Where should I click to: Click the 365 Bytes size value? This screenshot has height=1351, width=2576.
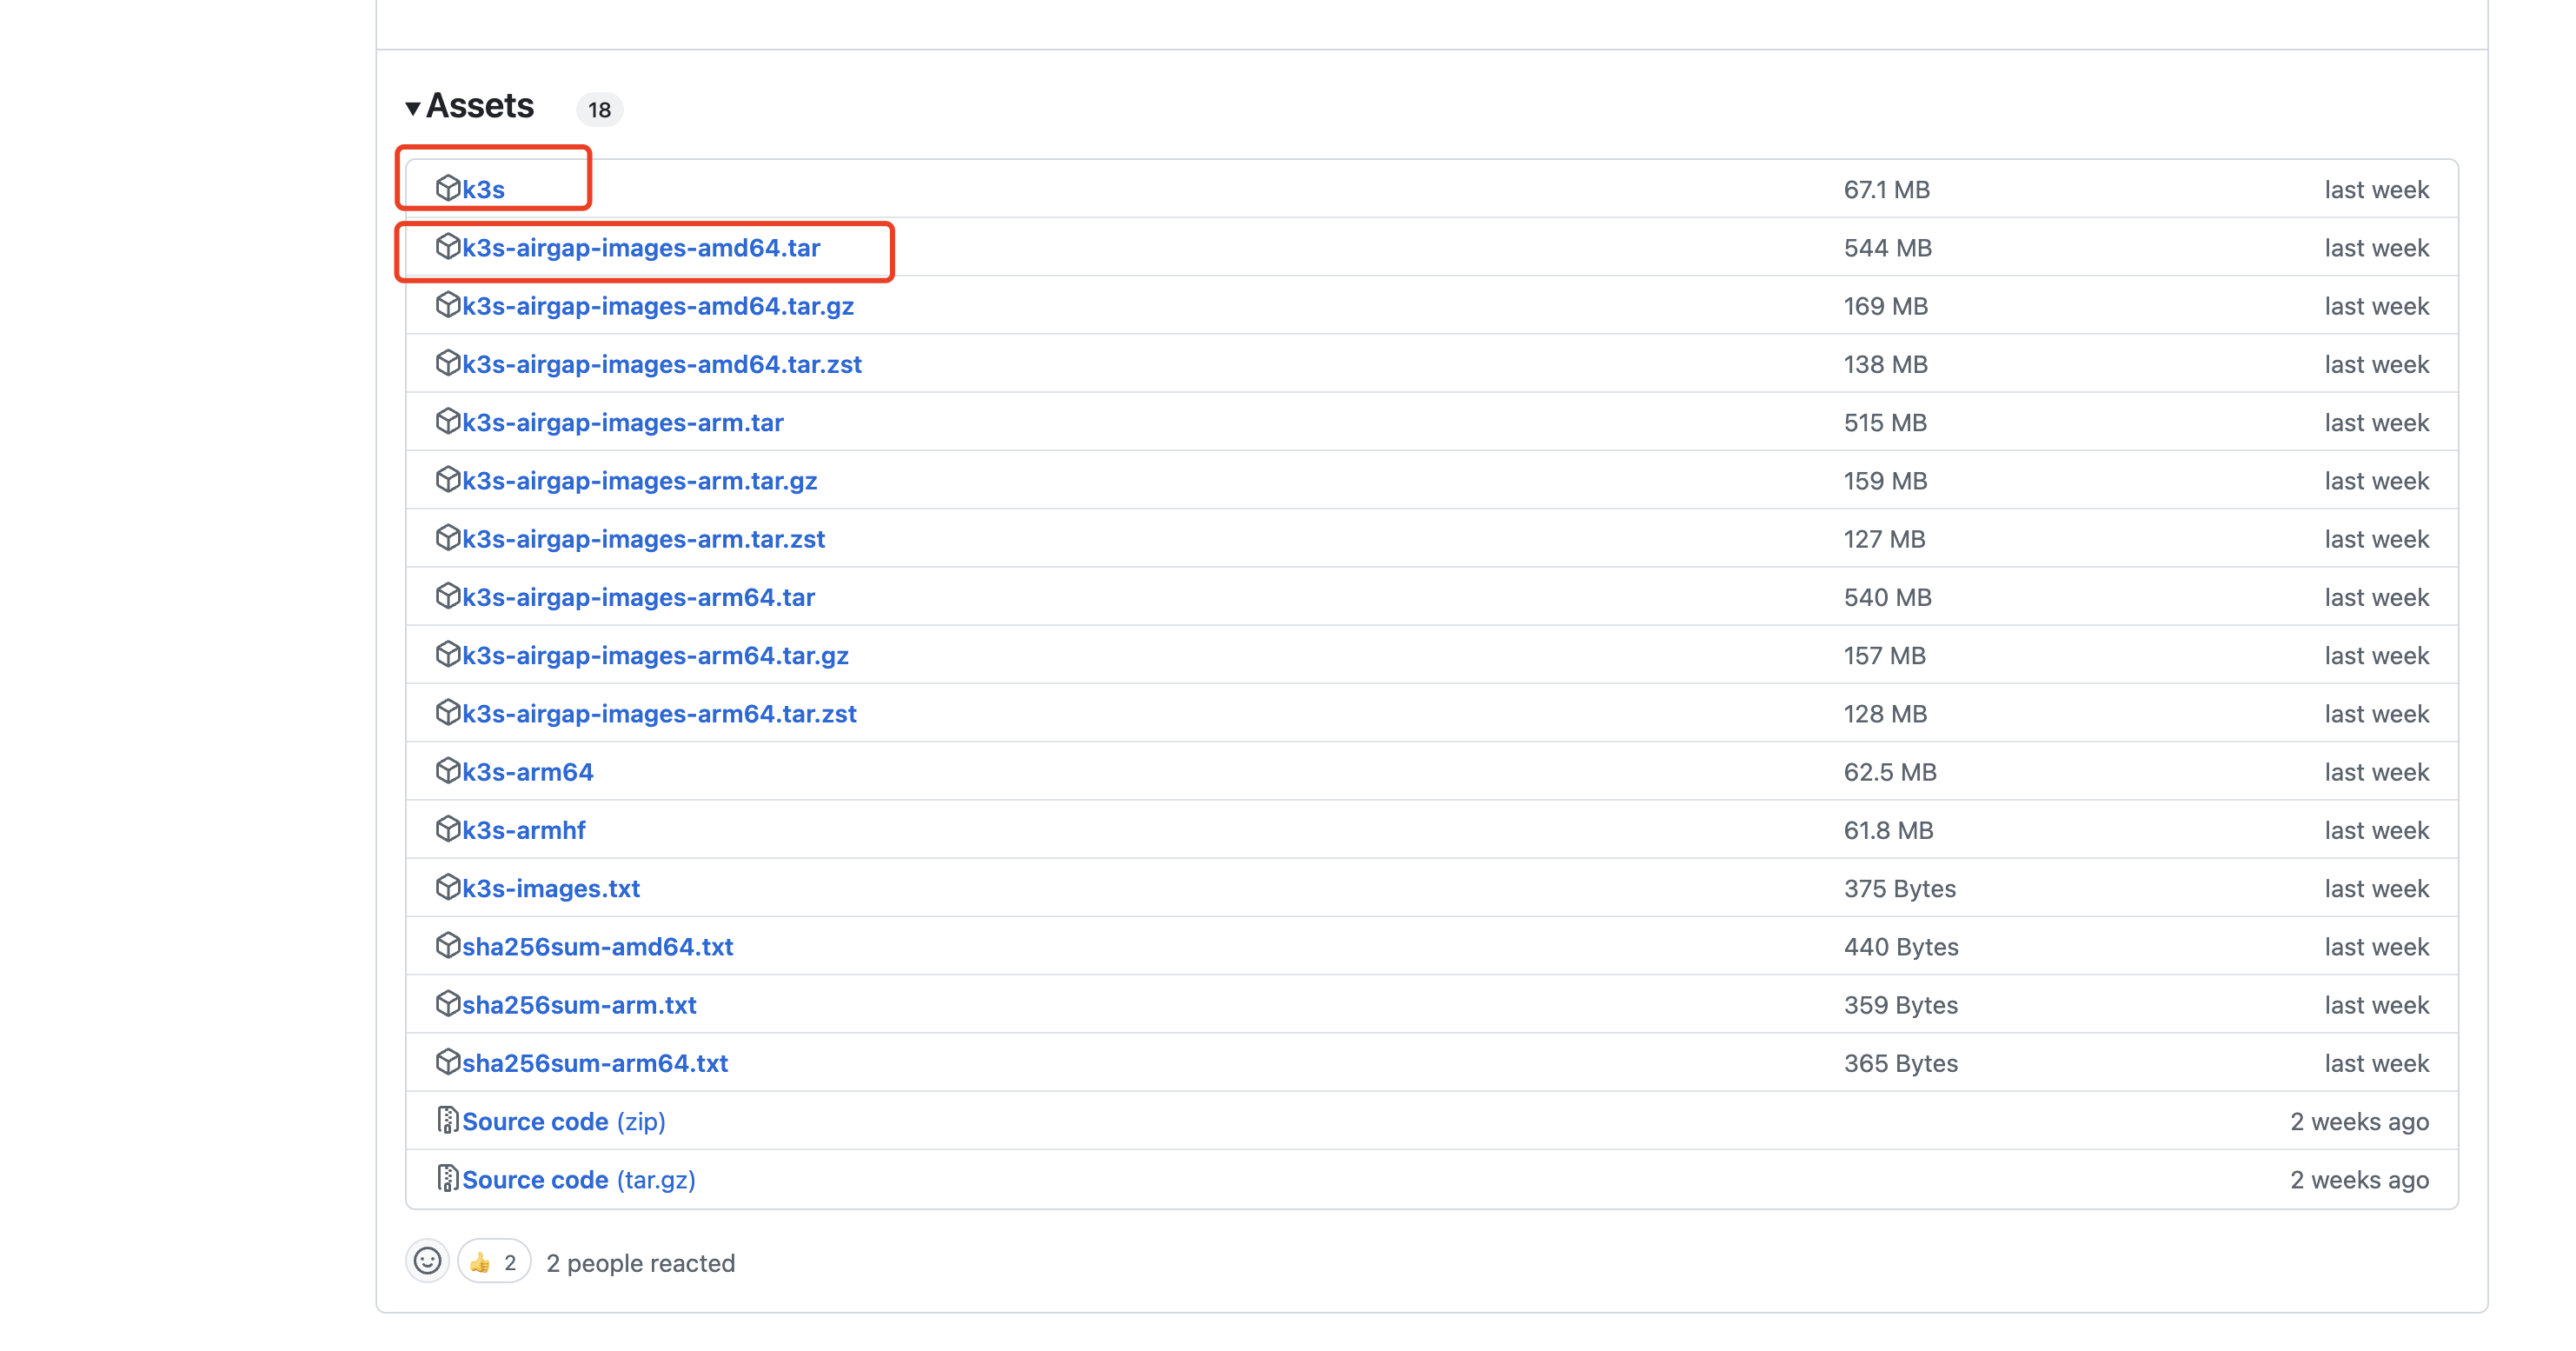pyautogui.click(x=1901, y=1063)
